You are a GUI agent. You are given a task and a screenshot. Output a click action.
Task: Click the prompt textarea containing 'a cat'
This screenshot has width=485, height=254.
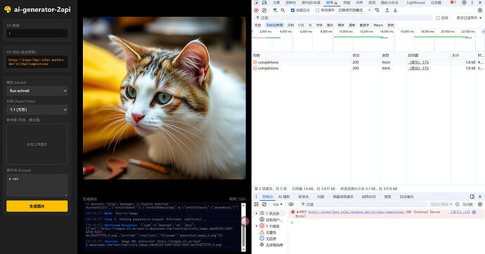[37, 185]
